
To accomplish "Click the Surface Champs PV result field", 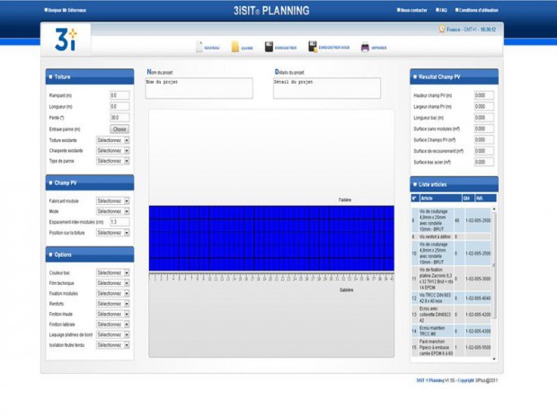I will [x=484, y=139].
